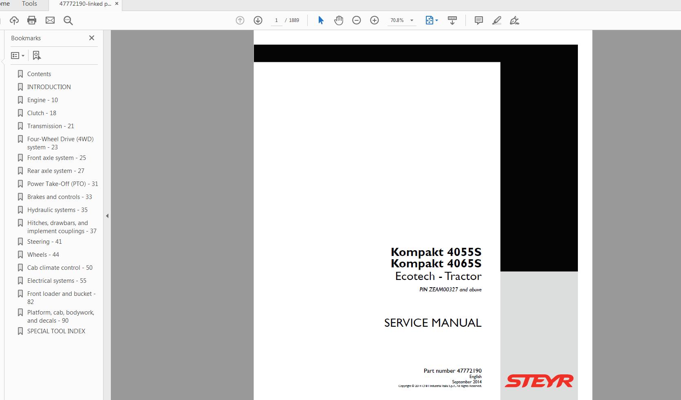681x400 pixels.
Task: Click the bookmark icon beside Steering - 41
Action: [20, 242]
